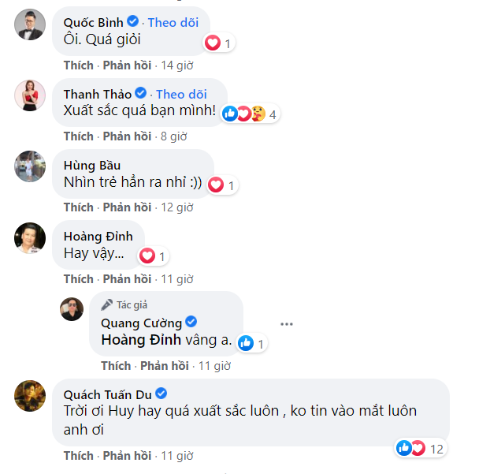Click heart reaction on Hoàng Đinh's comment
The image size is (490, 474).
click(147, 256)
